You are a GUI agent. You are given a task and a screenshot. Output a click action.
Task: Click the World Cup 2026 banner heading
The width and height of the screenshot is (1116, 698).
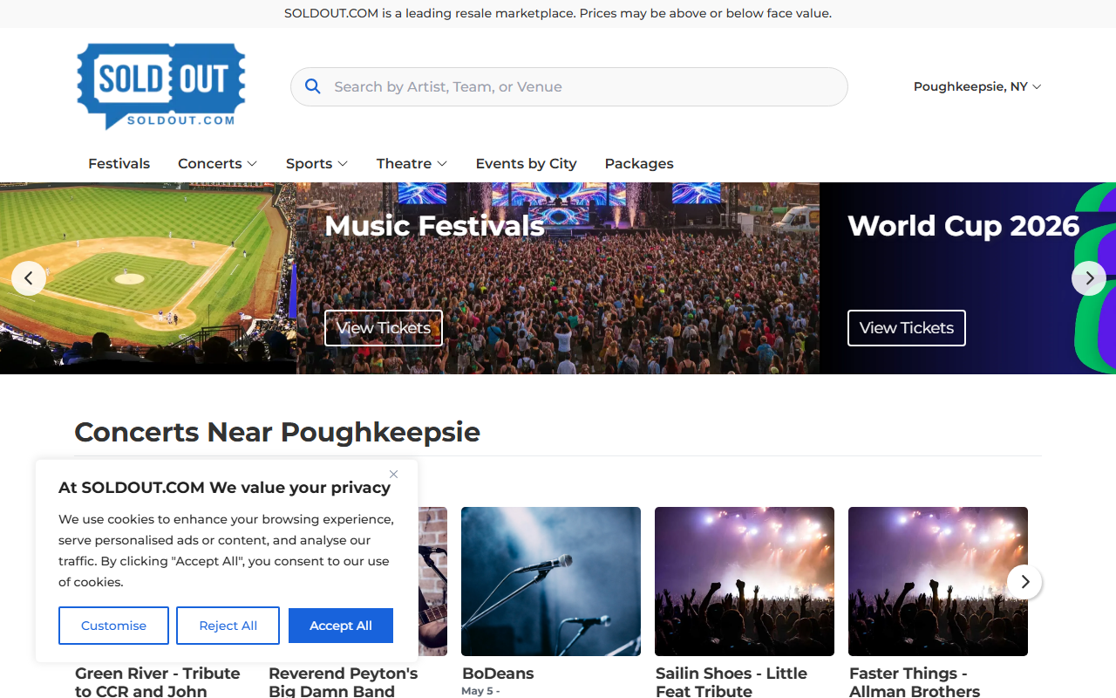tap(963, 226)
